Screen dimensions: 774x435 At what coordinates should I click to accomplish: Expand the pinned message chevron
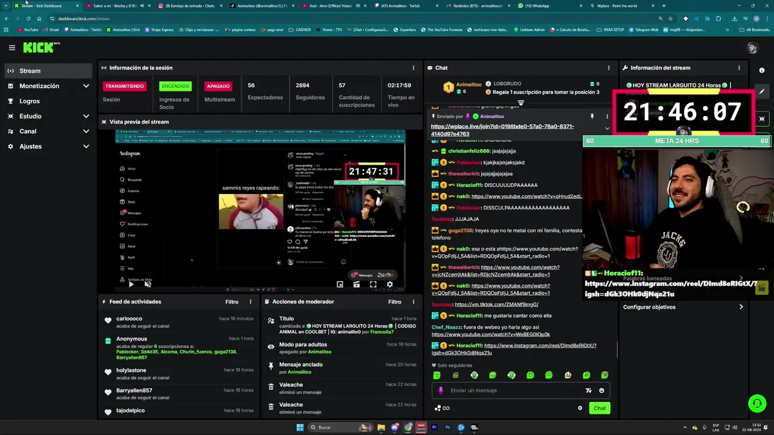(607, 128)
